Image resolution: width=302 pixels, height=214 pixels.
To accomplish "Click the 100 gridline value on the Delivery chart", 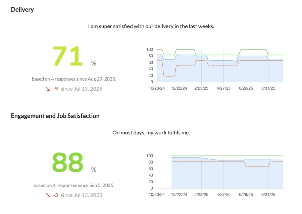I will click(x=150, y=49).
